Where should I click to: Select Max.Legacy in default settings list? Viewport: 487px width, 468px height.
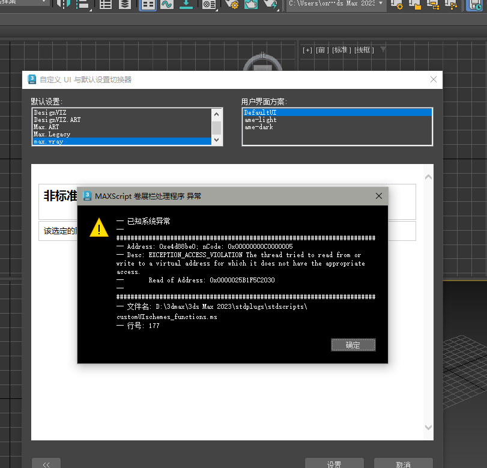[x=122, y=134]
